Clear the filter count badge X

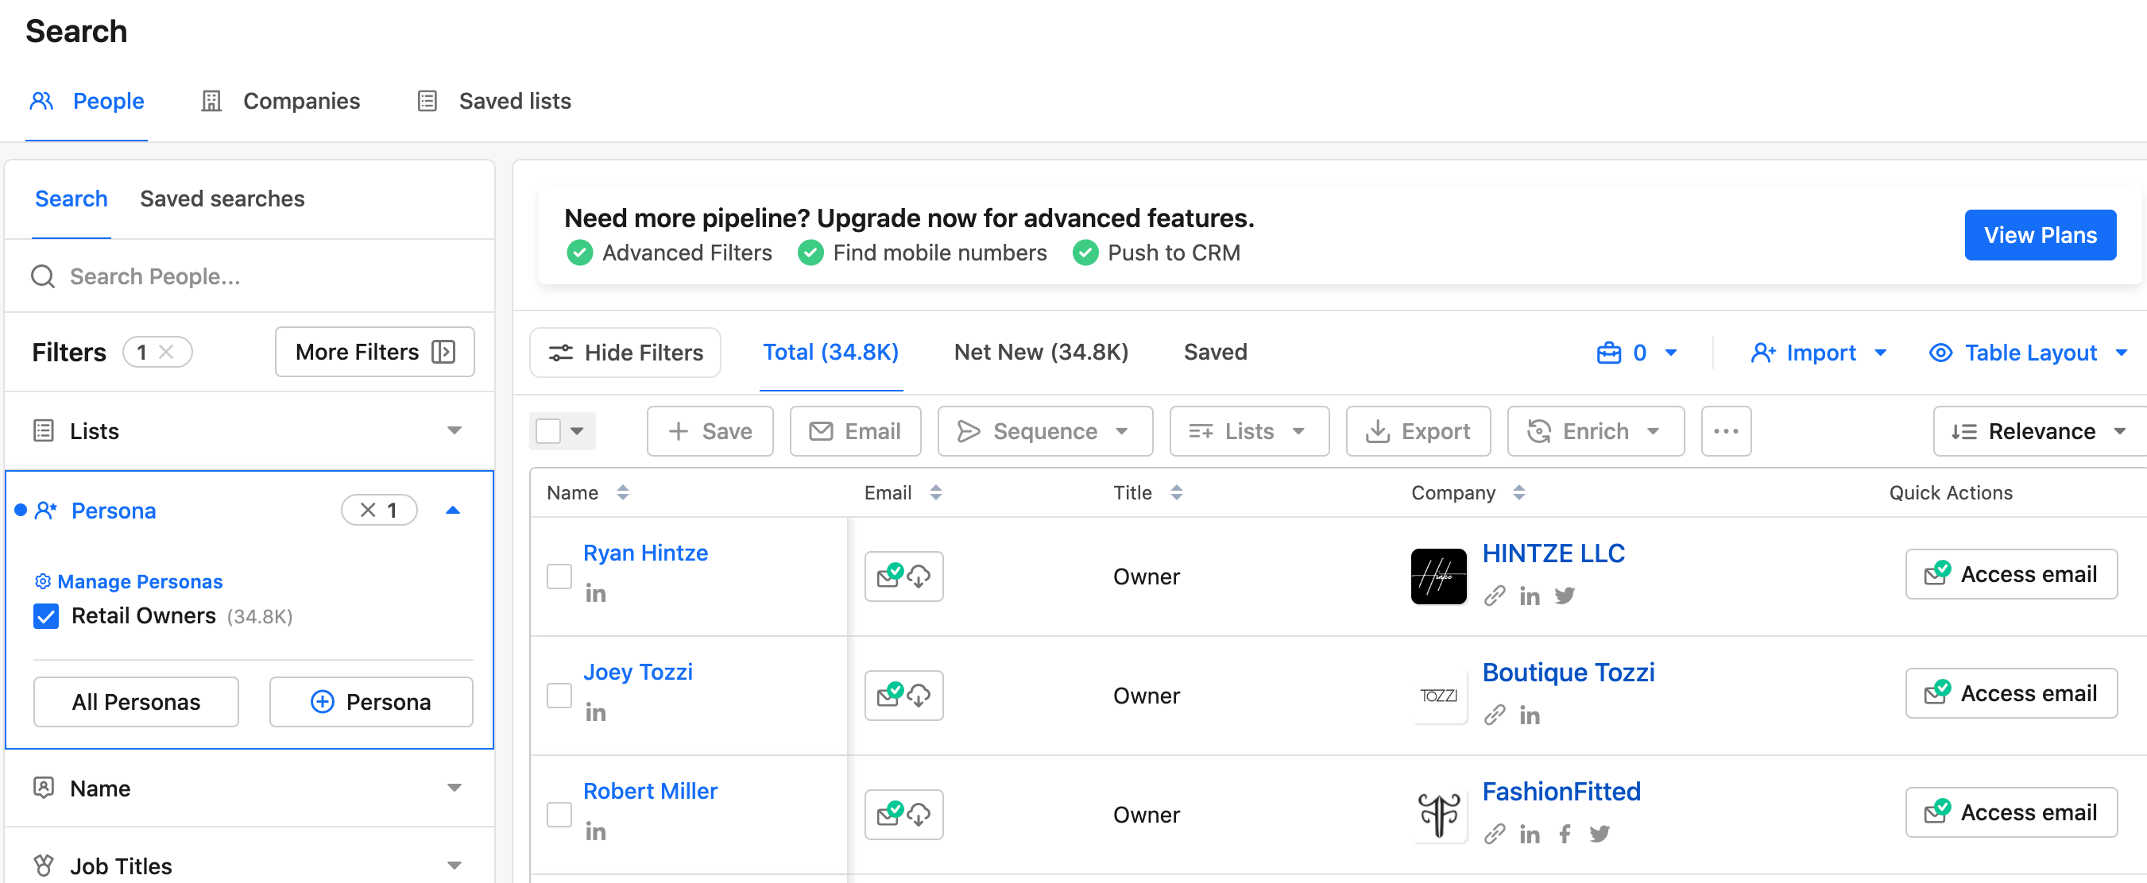[166, 352]
